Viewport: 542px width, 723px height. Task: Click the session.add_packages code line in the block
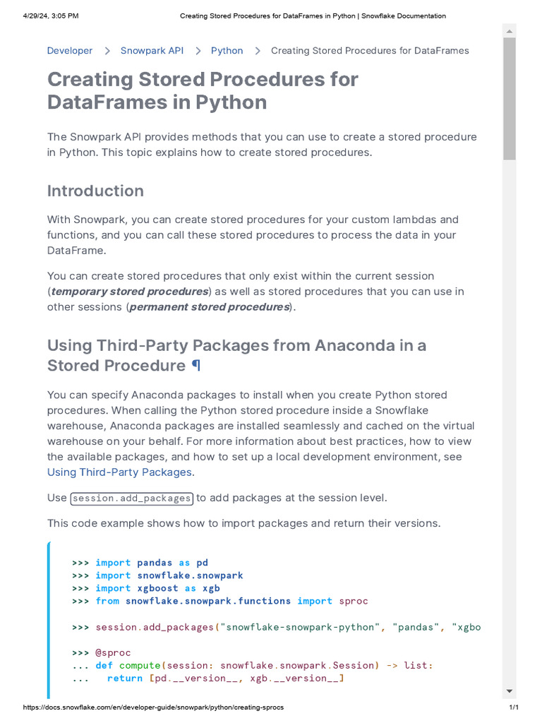click(277, 628)
